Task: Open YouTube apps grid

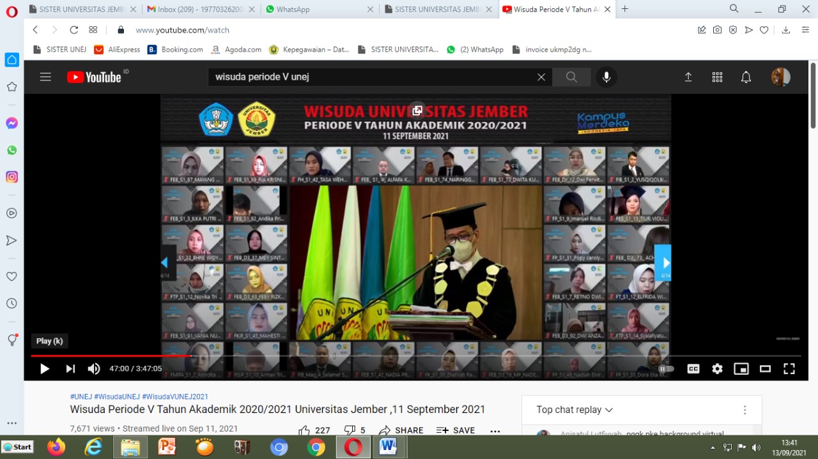Action: pos(717,77)
